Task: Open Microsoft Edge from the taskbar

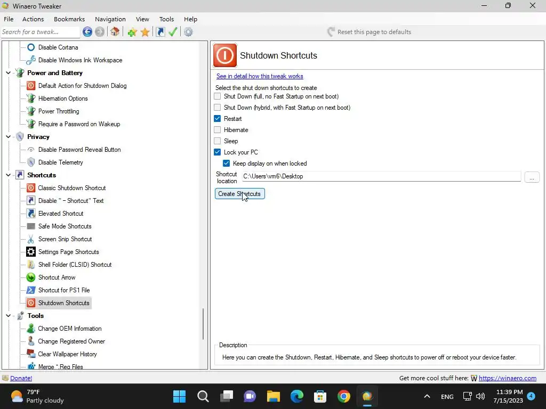Action: click(x=296, y=396)
